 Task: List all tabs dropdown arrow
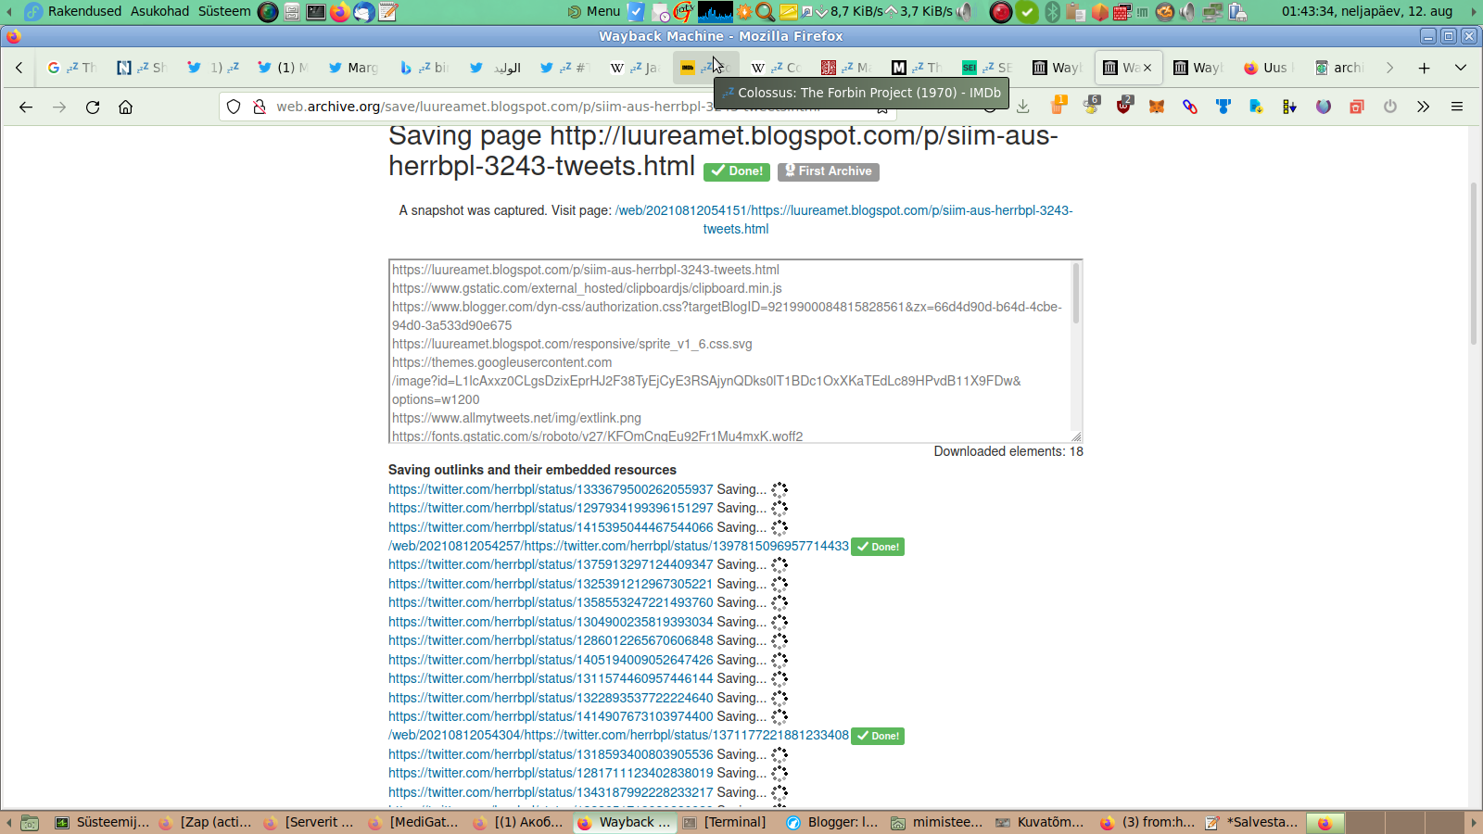1461,68
